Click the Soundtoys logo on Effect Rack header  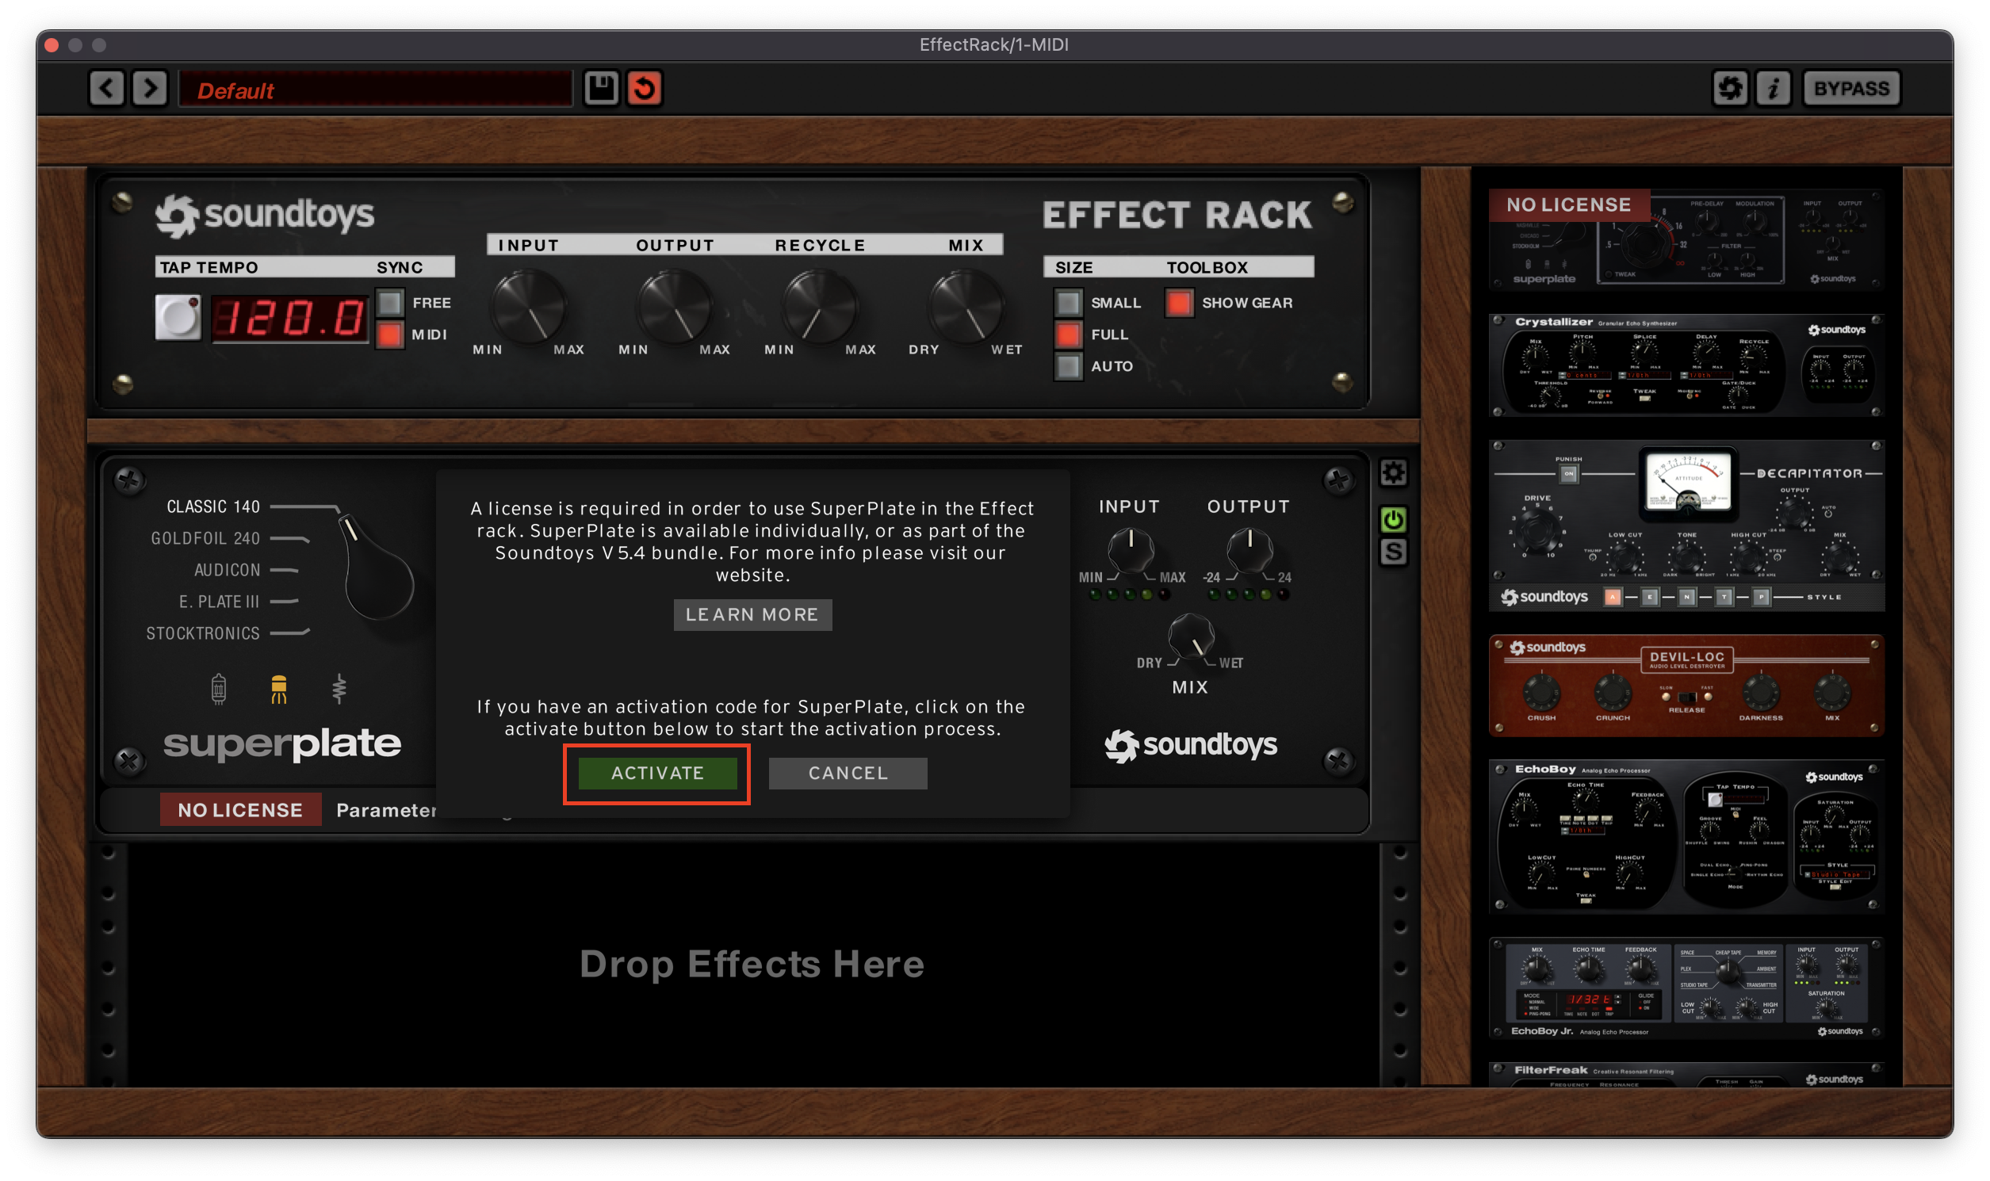264,216
